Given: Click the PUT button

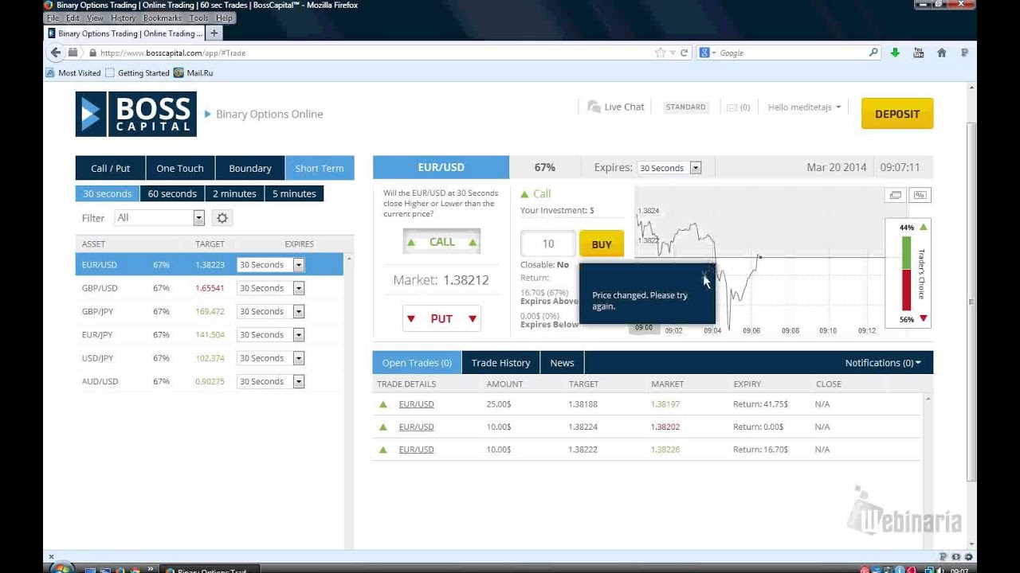Looking at the screenshot, I should (441, 318).
